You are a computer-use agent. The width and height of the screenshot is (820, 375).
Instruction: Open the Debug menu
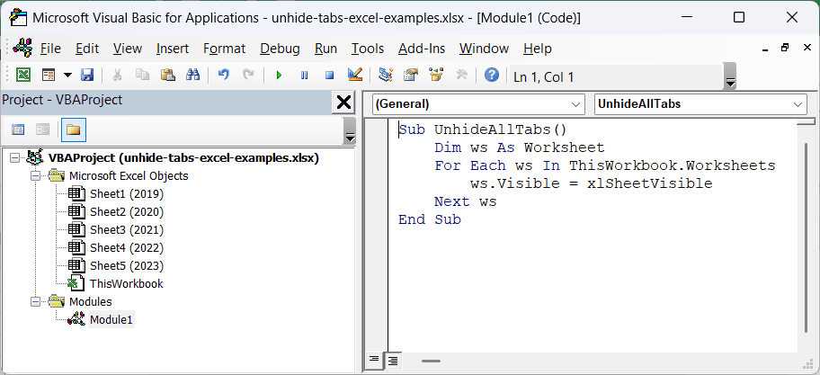click(280, 49)
